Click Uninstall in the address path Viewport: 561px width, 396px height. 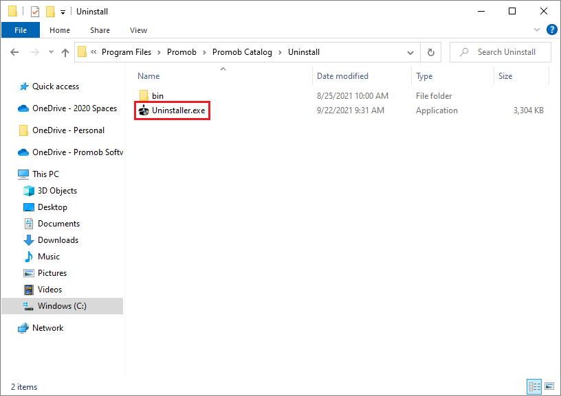pyautogui.click(x=304, y=52)
